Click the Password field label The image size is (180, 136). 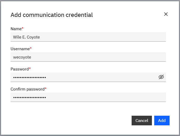tap(20, 69)
